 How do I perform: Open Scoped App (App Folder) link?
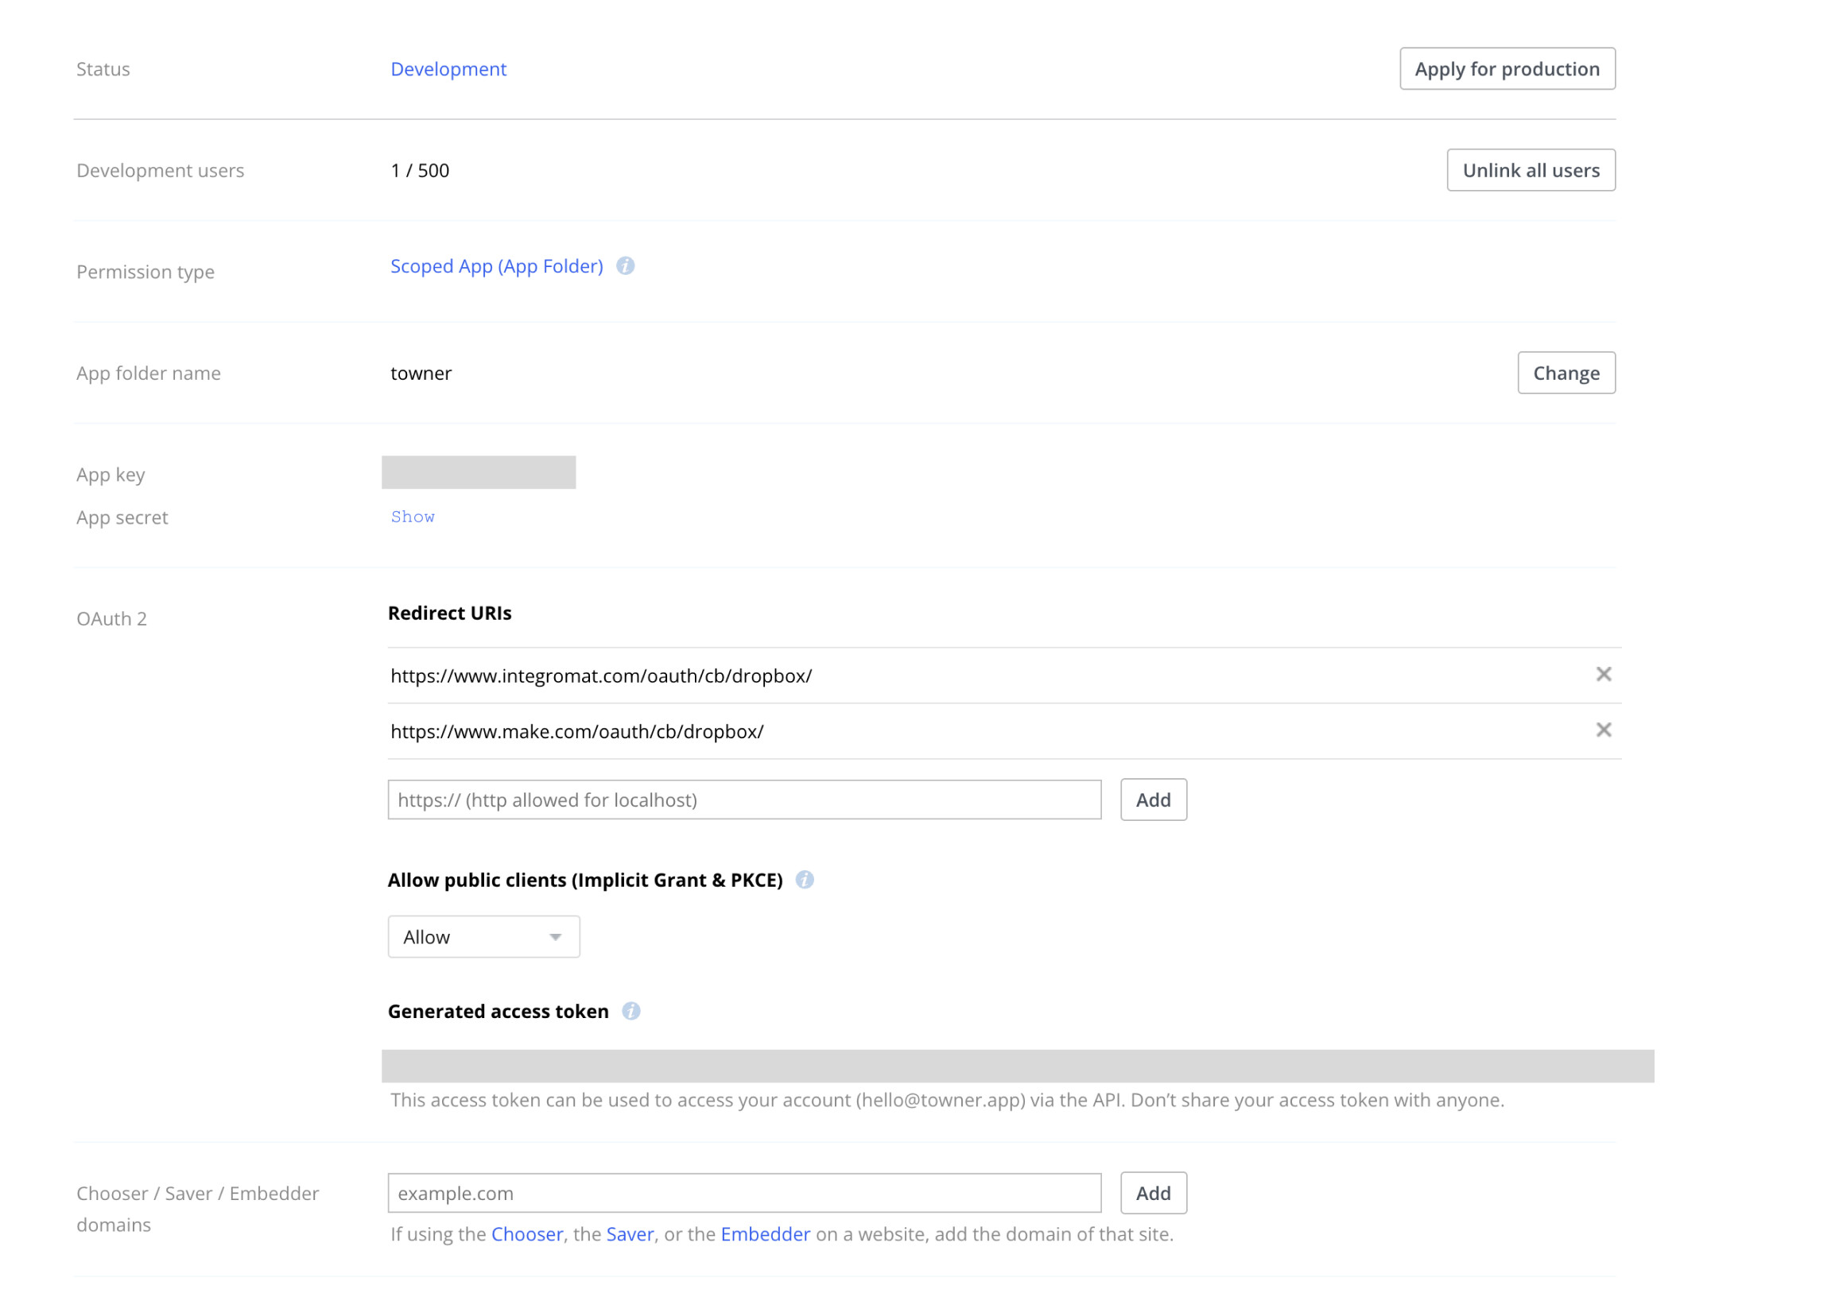pos(496,266)
